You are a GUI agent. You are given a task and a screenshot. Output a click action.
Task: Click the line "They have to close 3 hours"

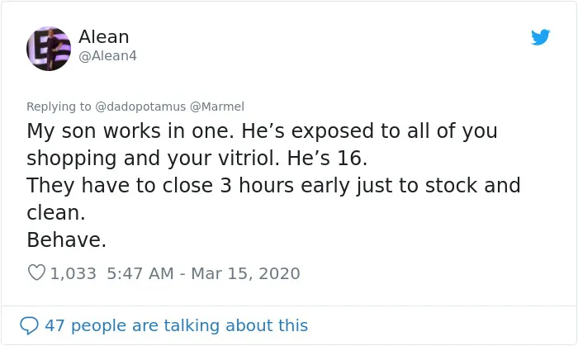click(x=160, y=185)
